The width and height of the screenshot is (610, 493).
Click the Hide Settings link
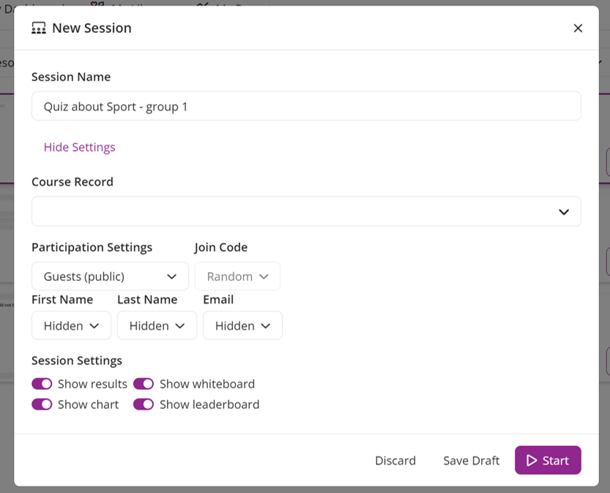(x=79, y=147)
